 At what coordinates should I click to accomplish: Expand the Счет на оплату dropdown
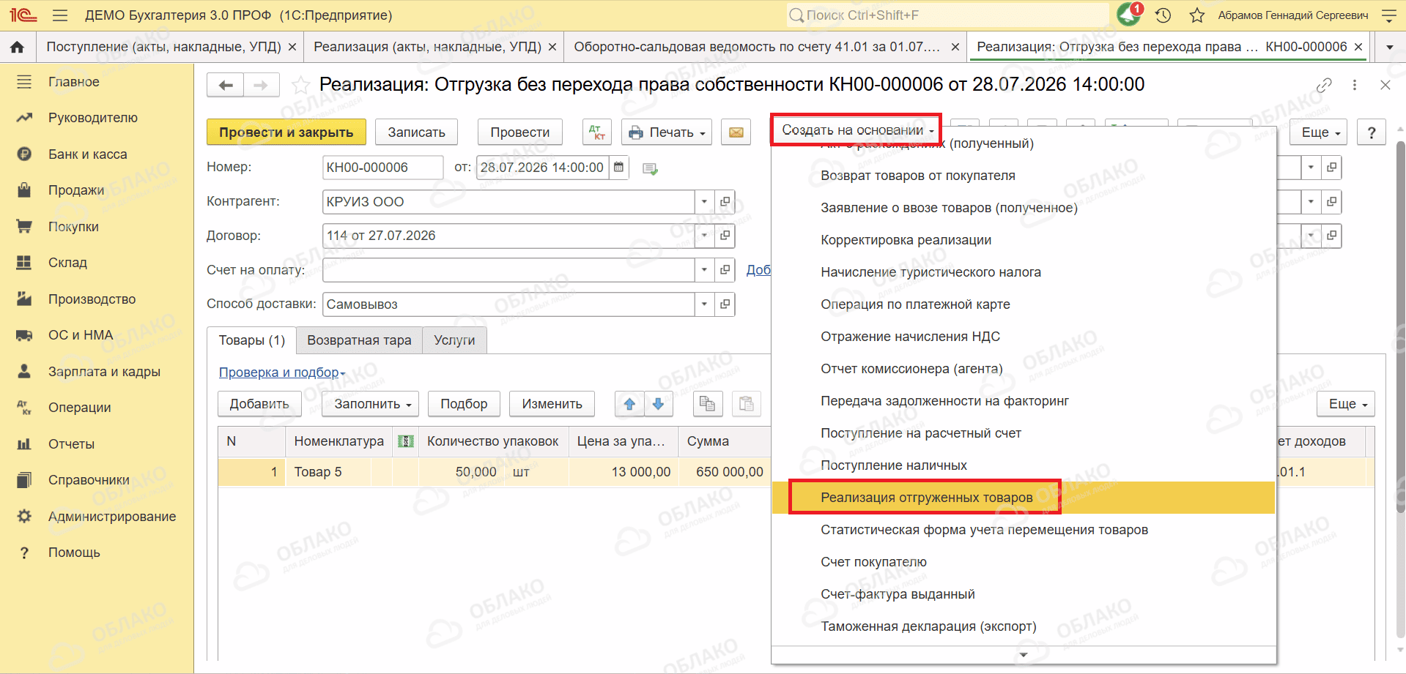[705, 270]
